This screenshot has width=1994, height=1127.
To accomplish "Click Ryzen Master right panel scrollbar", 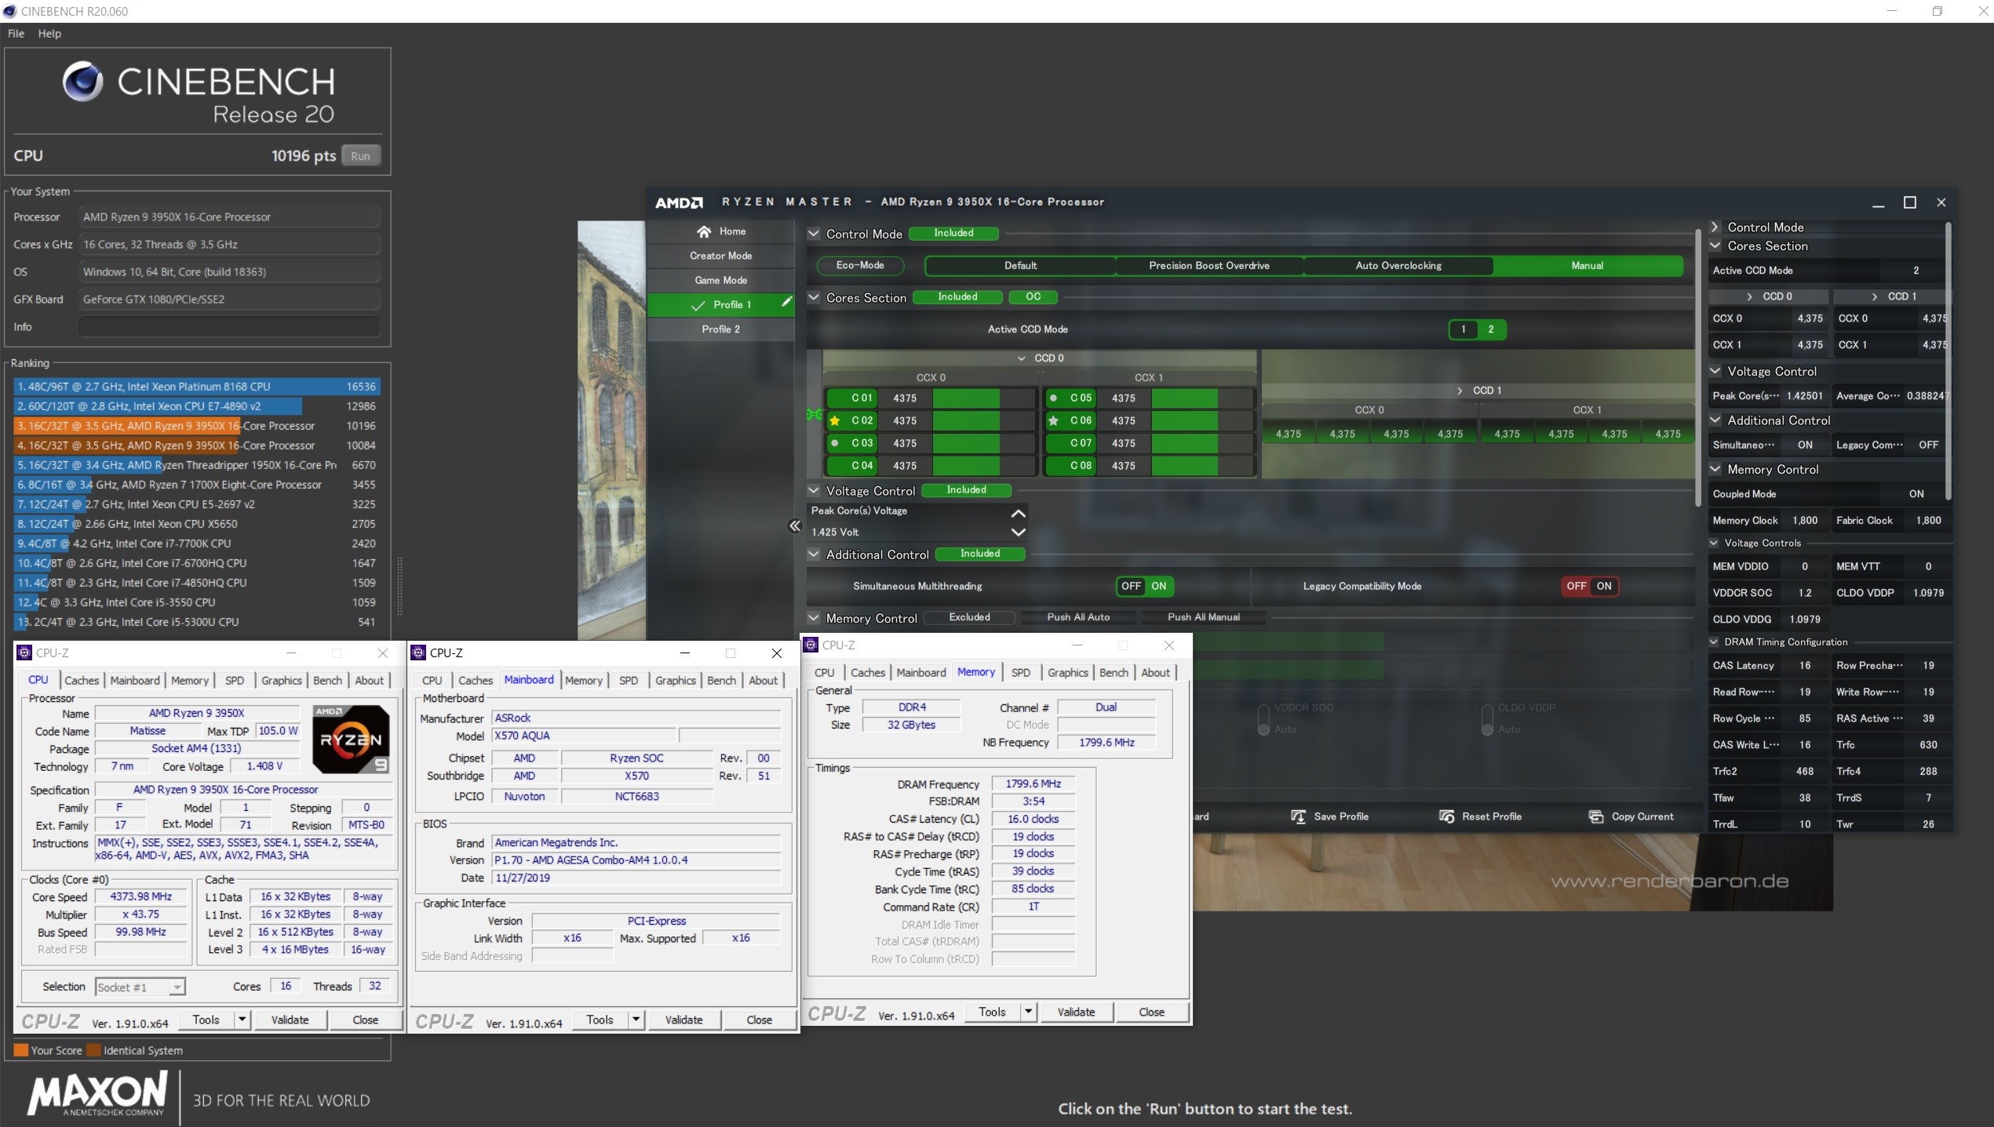I will tap(1948, 361).
